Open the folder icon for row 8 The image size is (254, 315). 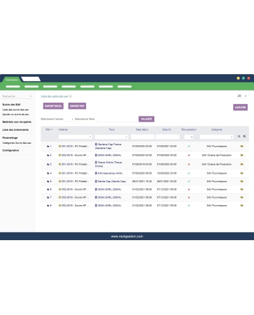coord(242,205)
